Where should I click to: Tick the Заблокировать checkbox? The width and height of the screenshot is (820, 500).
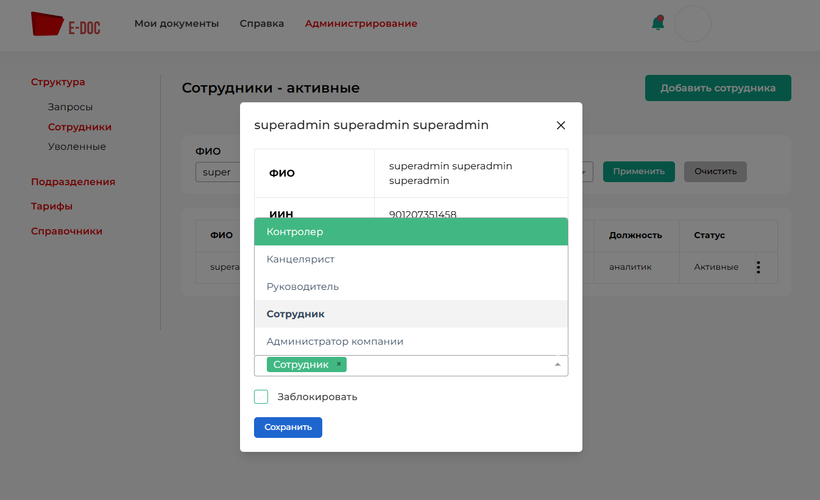(261, 397)
